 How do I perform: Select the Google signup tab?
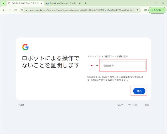[25, 3]
